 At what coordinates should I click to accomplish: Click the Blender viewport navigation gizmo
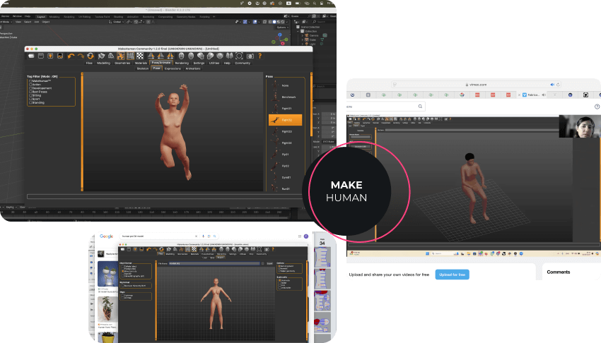pos(281,39)
